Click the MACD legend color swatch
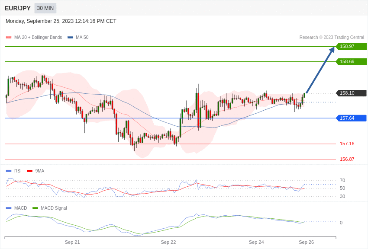The image size is (368, 249). [x=9, y=208]
